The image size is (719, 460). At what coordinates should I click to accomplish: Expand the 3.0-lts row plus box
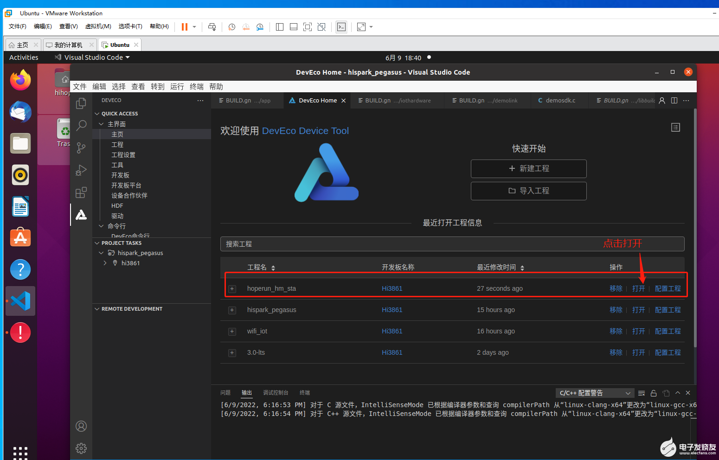[232, 353]
